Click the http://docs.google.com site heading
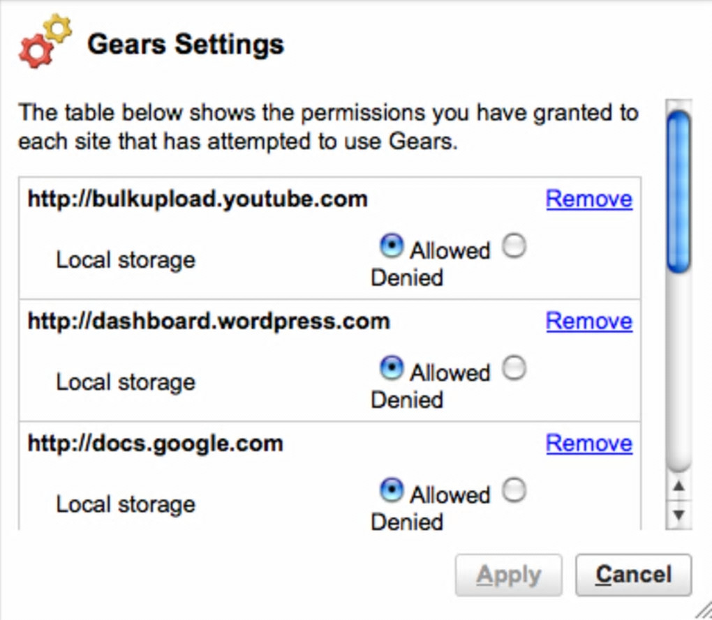 tap(155, 444)
